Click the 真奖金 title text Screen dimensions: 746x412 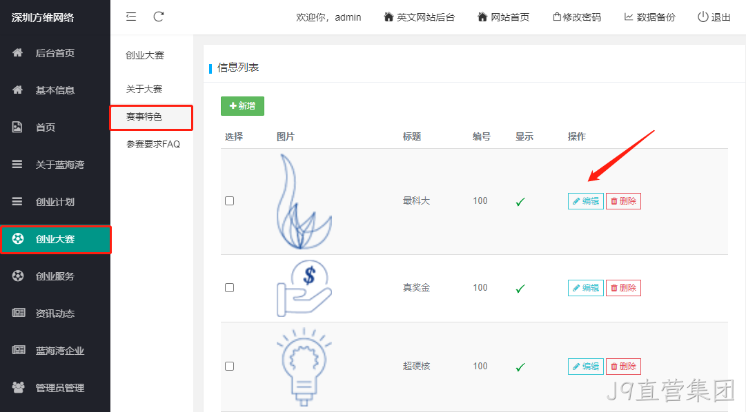click(x=416, y=288)
